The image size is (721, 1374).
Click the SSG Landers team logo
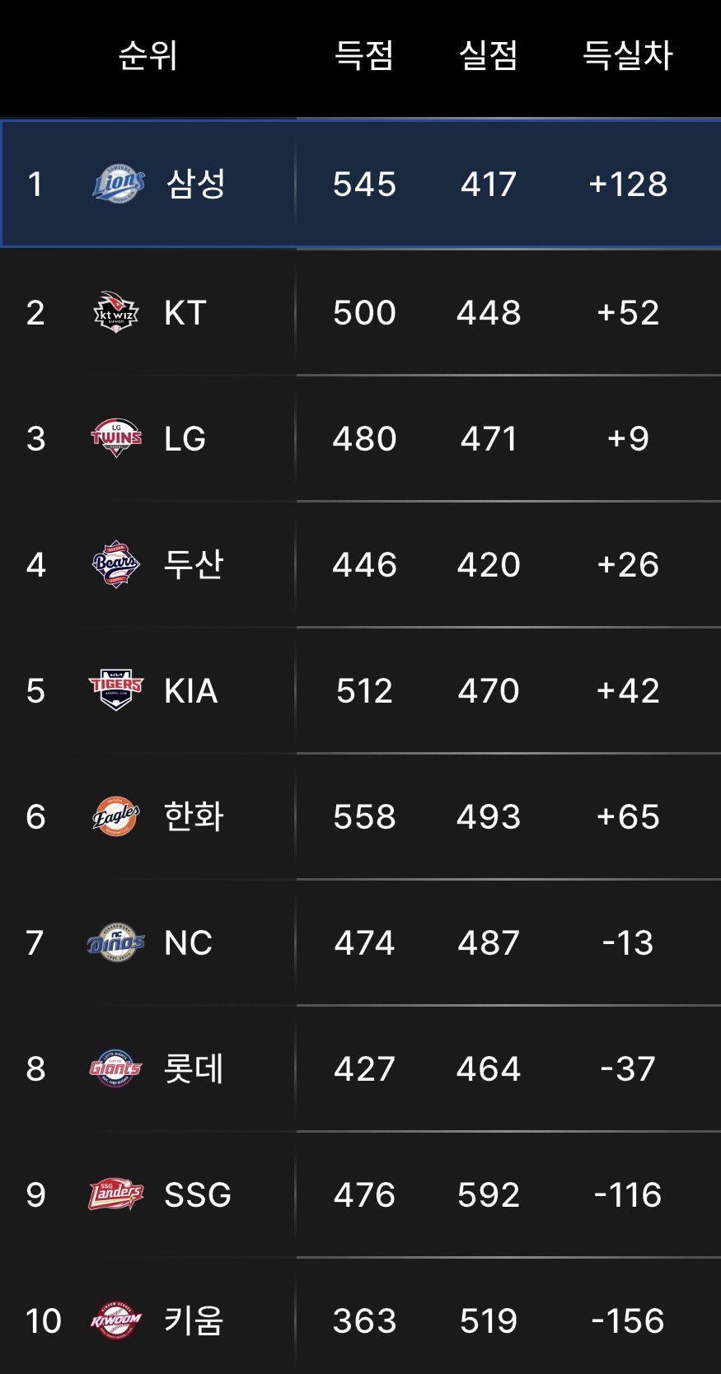point(116,1194)
